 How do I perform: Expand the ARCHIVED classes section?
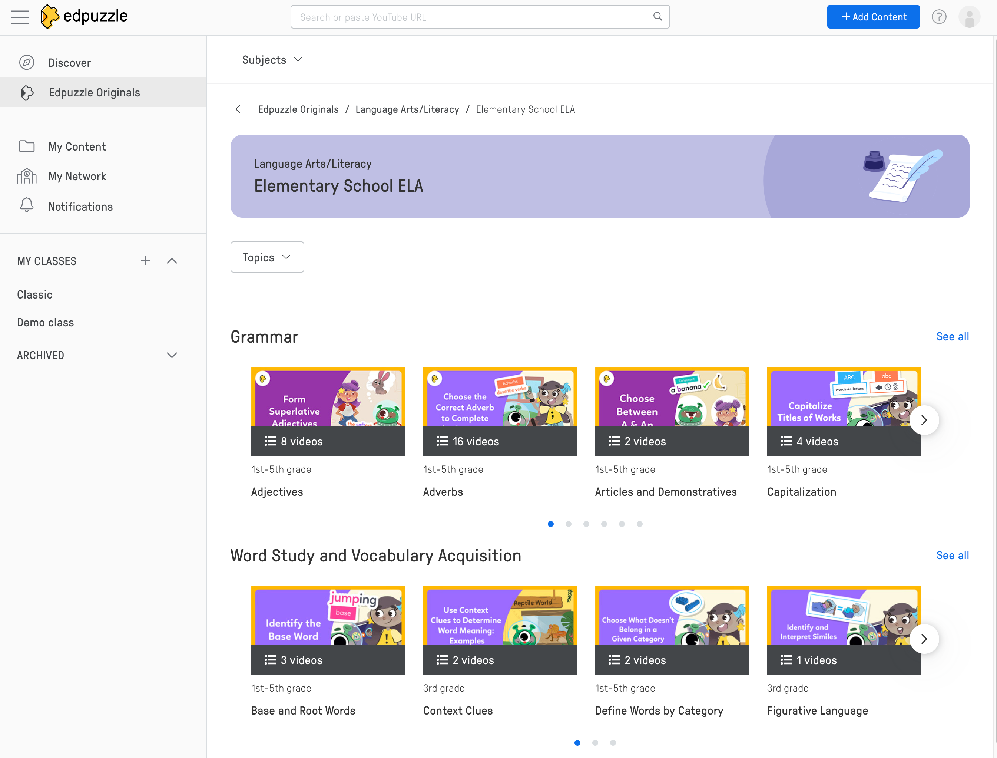[x=172, y=355]
